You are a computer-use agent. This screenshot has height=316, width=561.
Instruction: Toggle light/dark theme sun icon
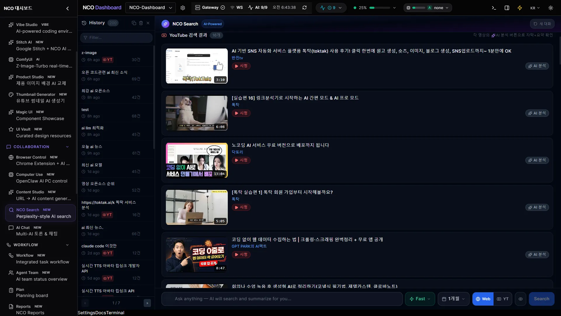click(x=551, y=8)
